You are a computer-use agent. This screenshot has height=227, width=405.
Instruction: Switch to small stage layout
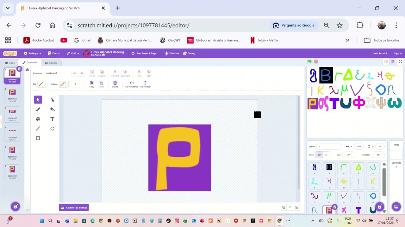tap(386, 61)
